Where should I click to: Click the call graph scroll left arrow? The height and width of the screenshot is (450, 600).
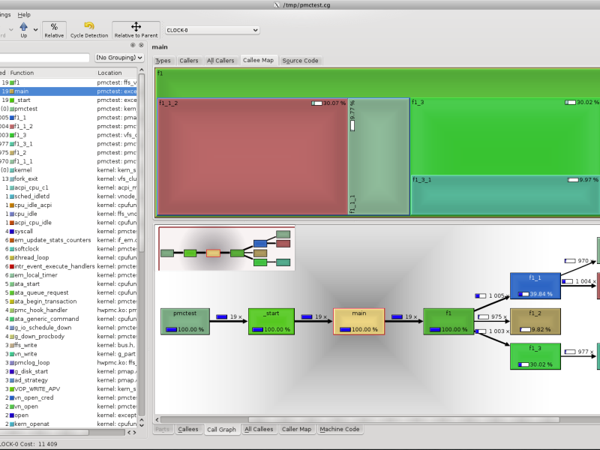coord(157,420)
